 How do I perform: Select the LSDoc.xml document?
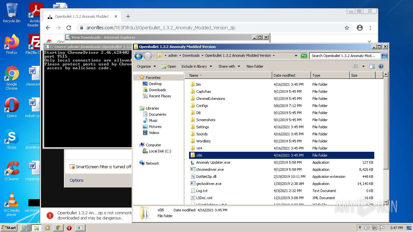(204, 198)
